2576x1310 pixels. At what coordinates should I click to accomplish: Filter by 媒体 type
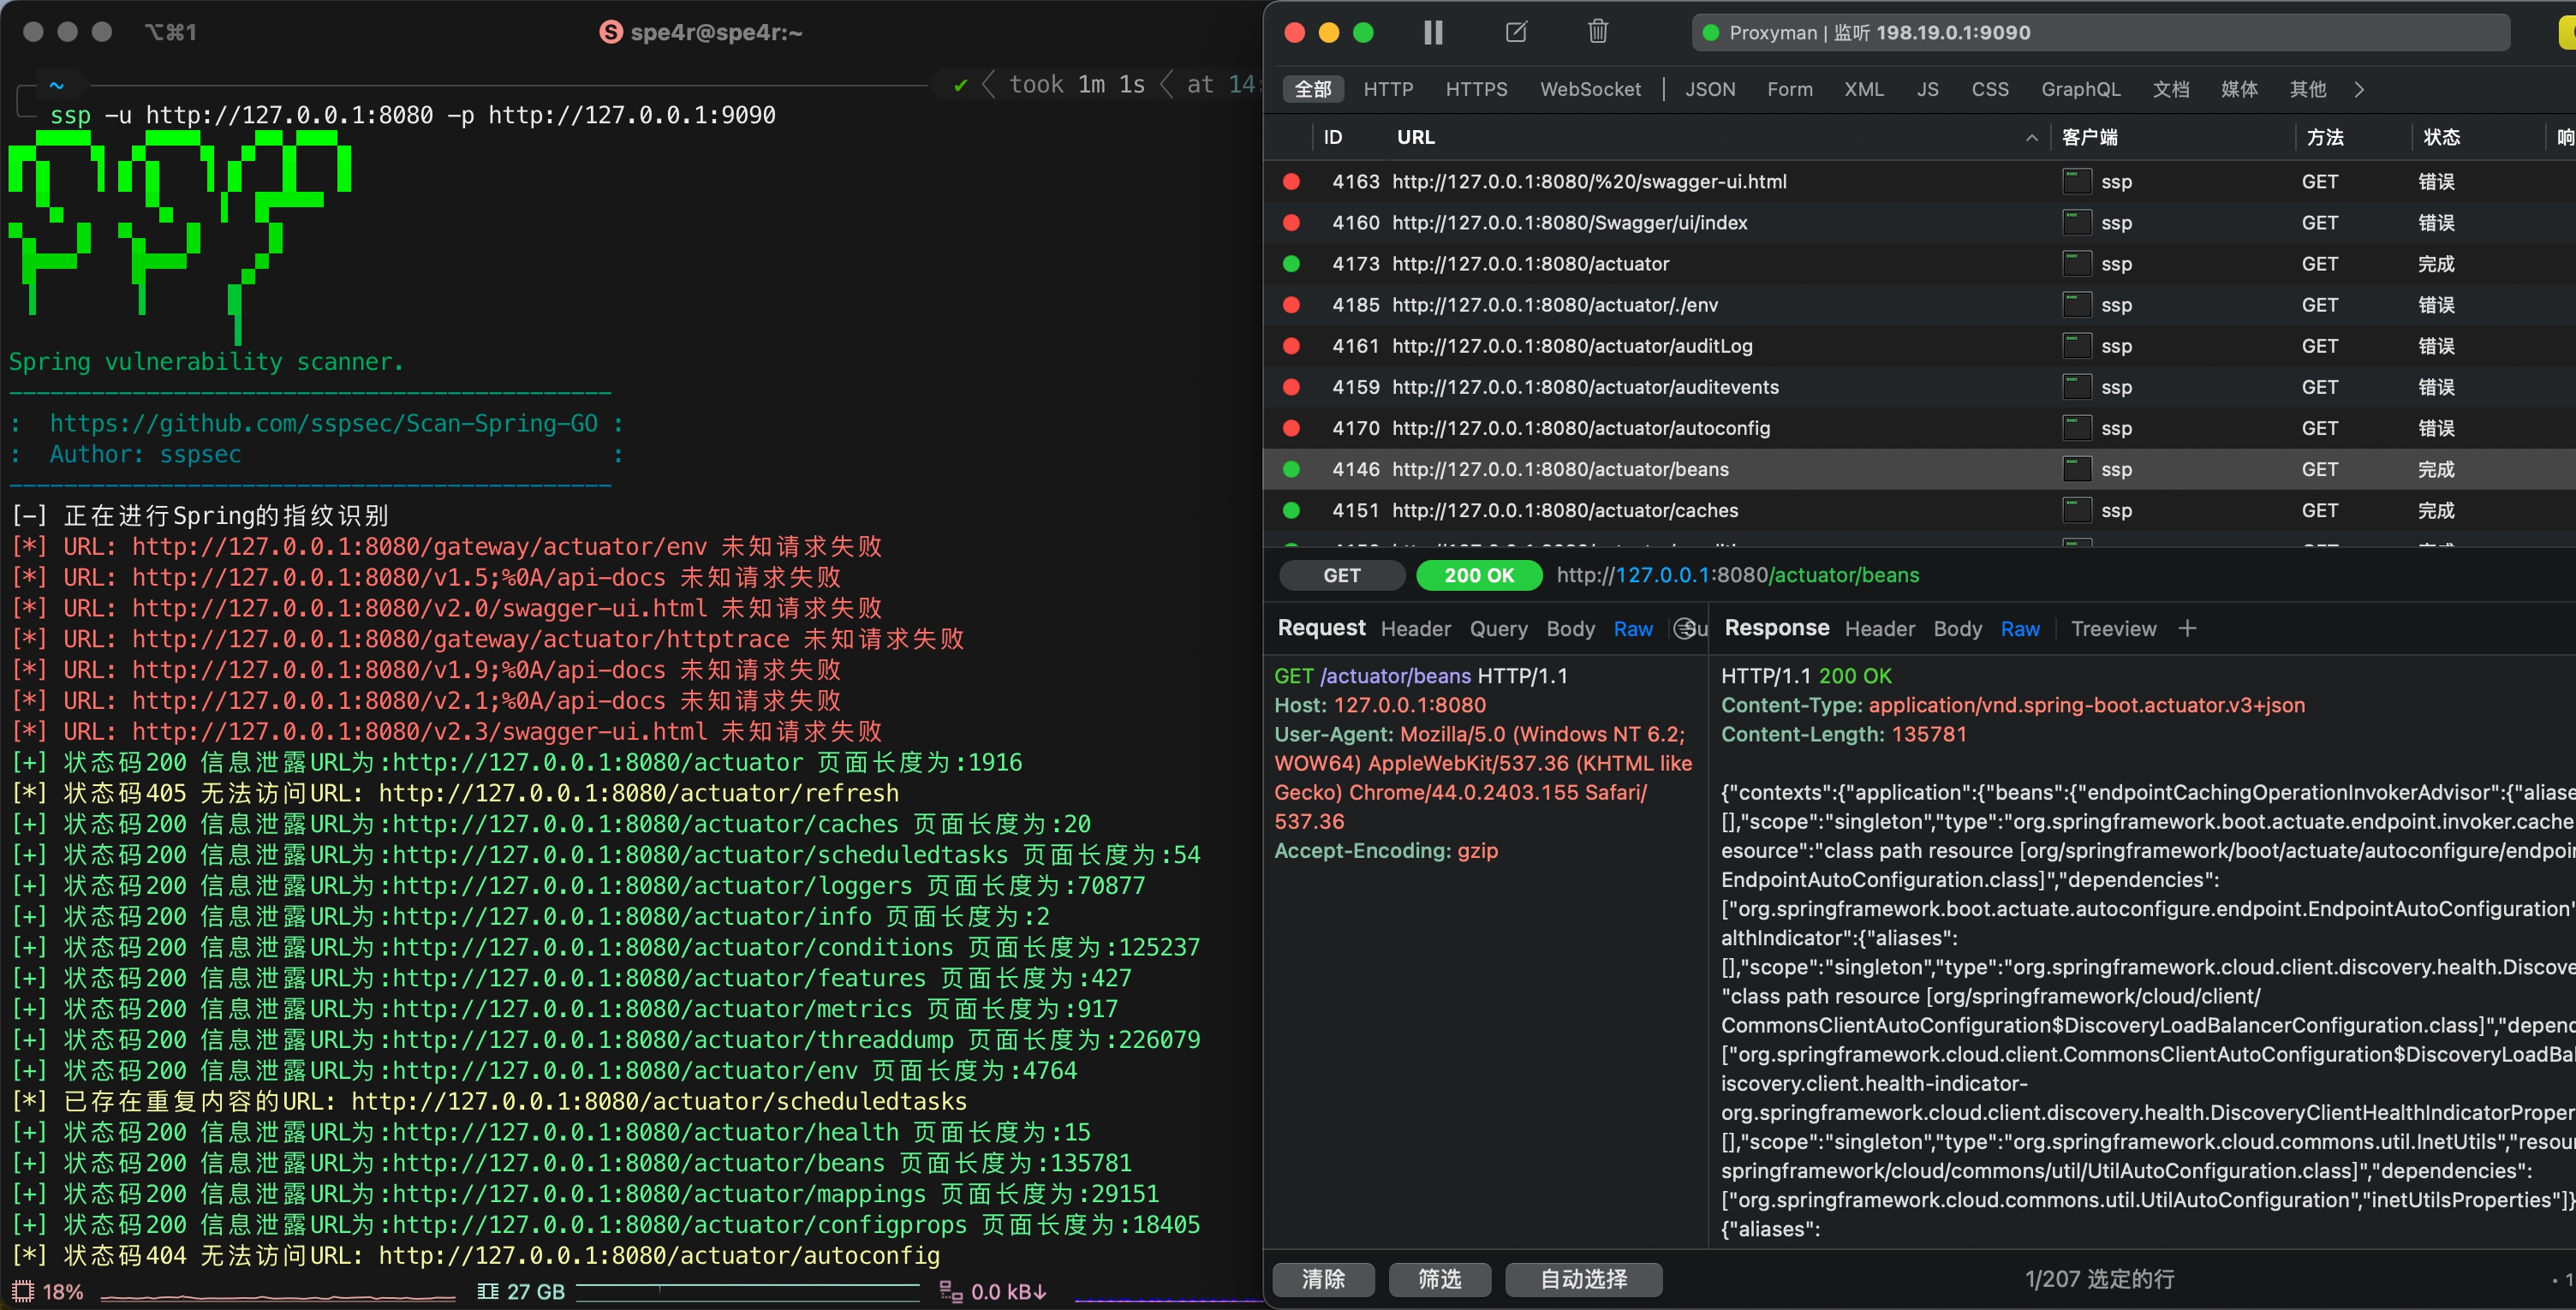tap(2239, 89)
